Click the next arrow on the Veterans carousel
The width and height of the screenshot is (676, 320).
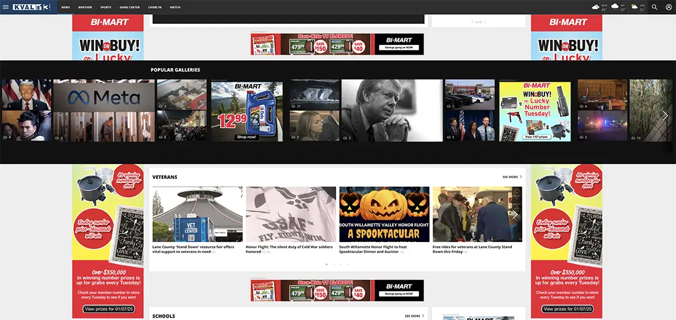[514, 214]
